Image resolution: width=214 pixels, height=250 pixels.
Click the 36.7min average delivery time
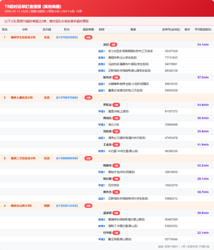point(203,192)
